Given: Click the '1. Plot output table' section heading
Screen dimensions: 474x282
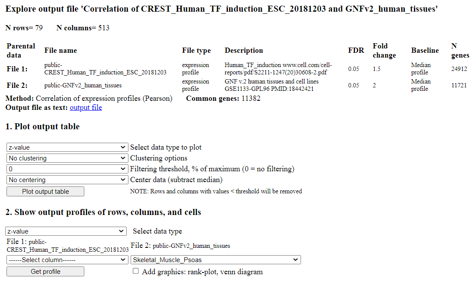Looking at the screenshot, I should tap(42, 127).
